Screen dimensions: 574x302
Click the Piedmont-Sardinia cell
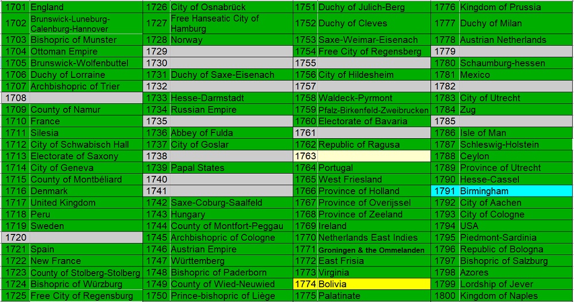[516, 238]
